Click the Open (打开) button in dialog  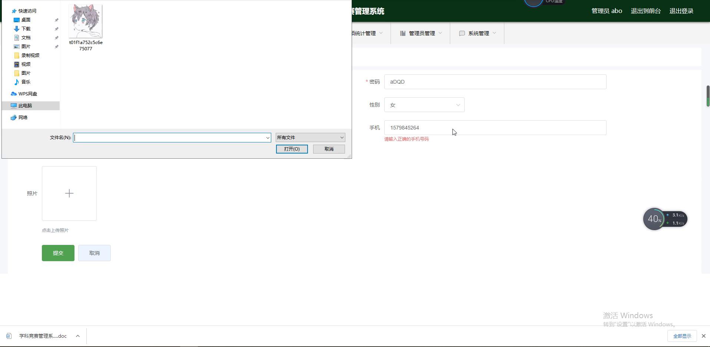[x=292, y=149]
